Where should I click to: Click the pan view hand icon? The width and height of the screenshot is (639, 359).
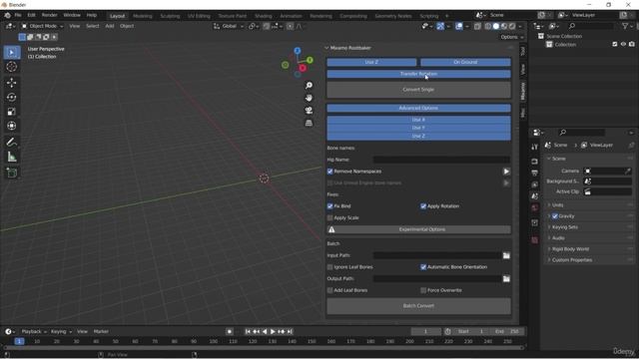tap(309, 98)
